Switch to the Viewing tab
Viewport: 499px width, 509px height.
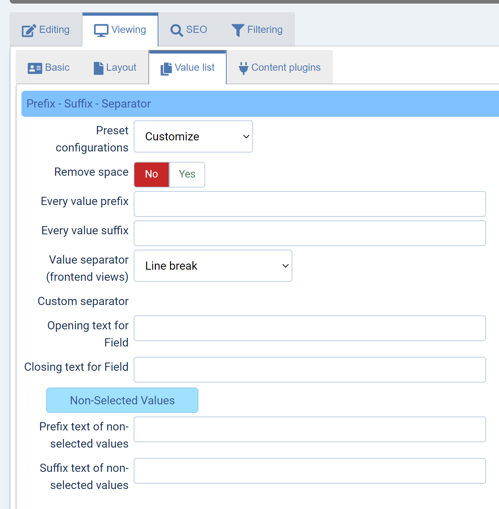click(120, 30)
